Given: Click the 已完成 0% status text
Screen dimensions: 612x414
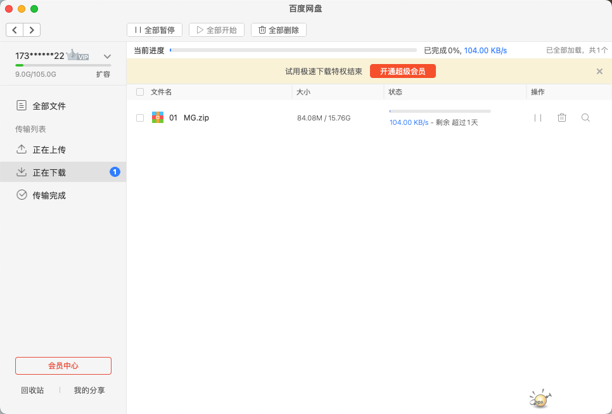Looking at the screenshot, I should [443, 50].
